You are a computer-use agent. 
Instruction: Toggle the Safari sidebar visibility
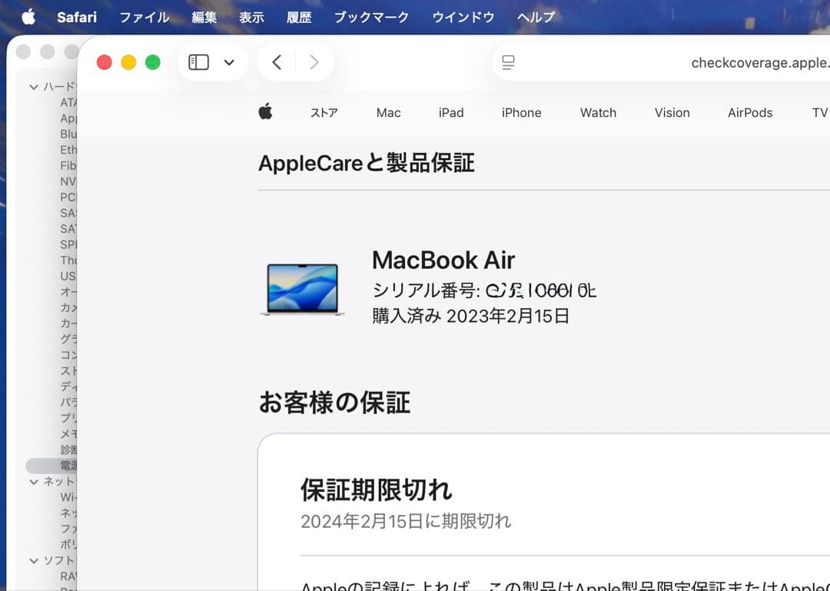tap(197, 62)
